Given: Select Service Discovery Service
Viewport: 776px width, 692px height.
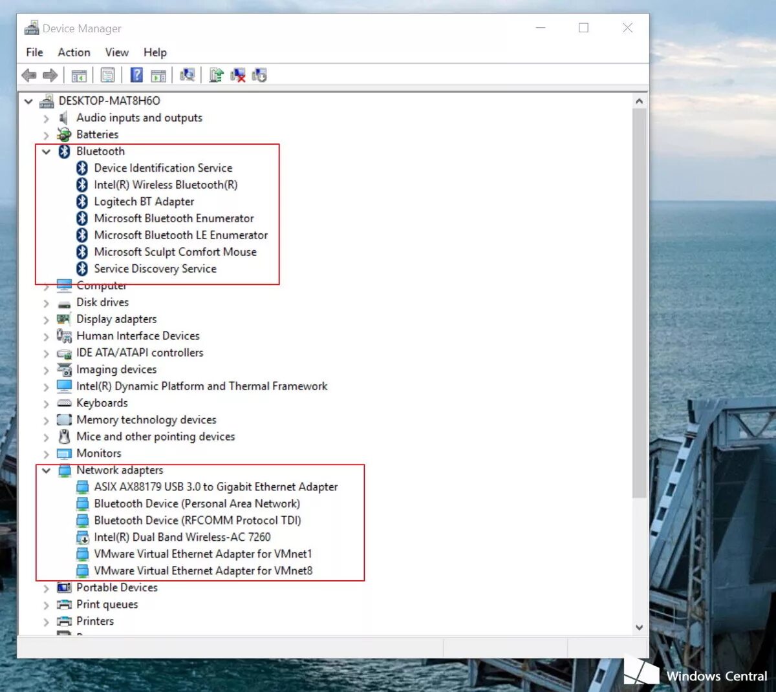Looking at the screenshot, I should click(155, 269).
